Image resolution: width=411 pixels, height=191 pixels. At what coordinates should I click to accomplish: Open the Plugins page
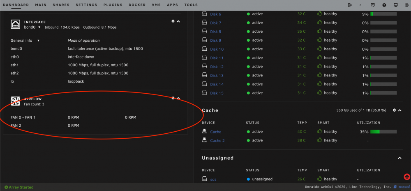(113, 5)
